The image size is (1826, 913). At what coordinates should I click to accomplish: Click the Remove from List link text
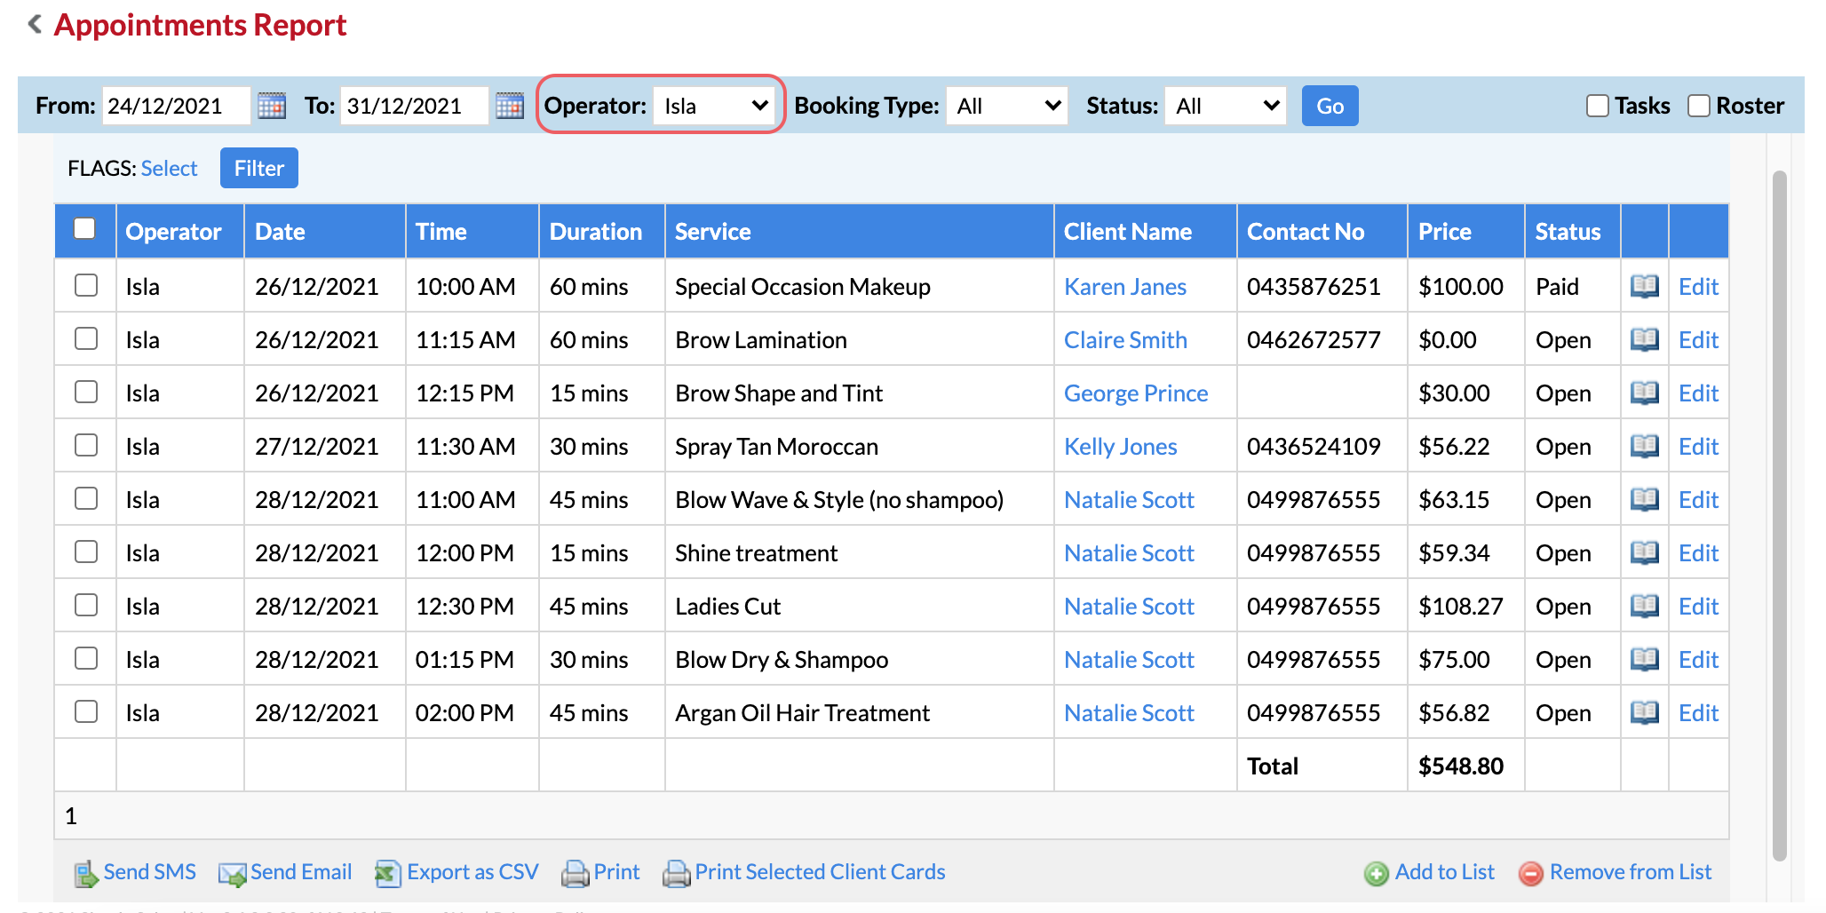(1631, 871)
